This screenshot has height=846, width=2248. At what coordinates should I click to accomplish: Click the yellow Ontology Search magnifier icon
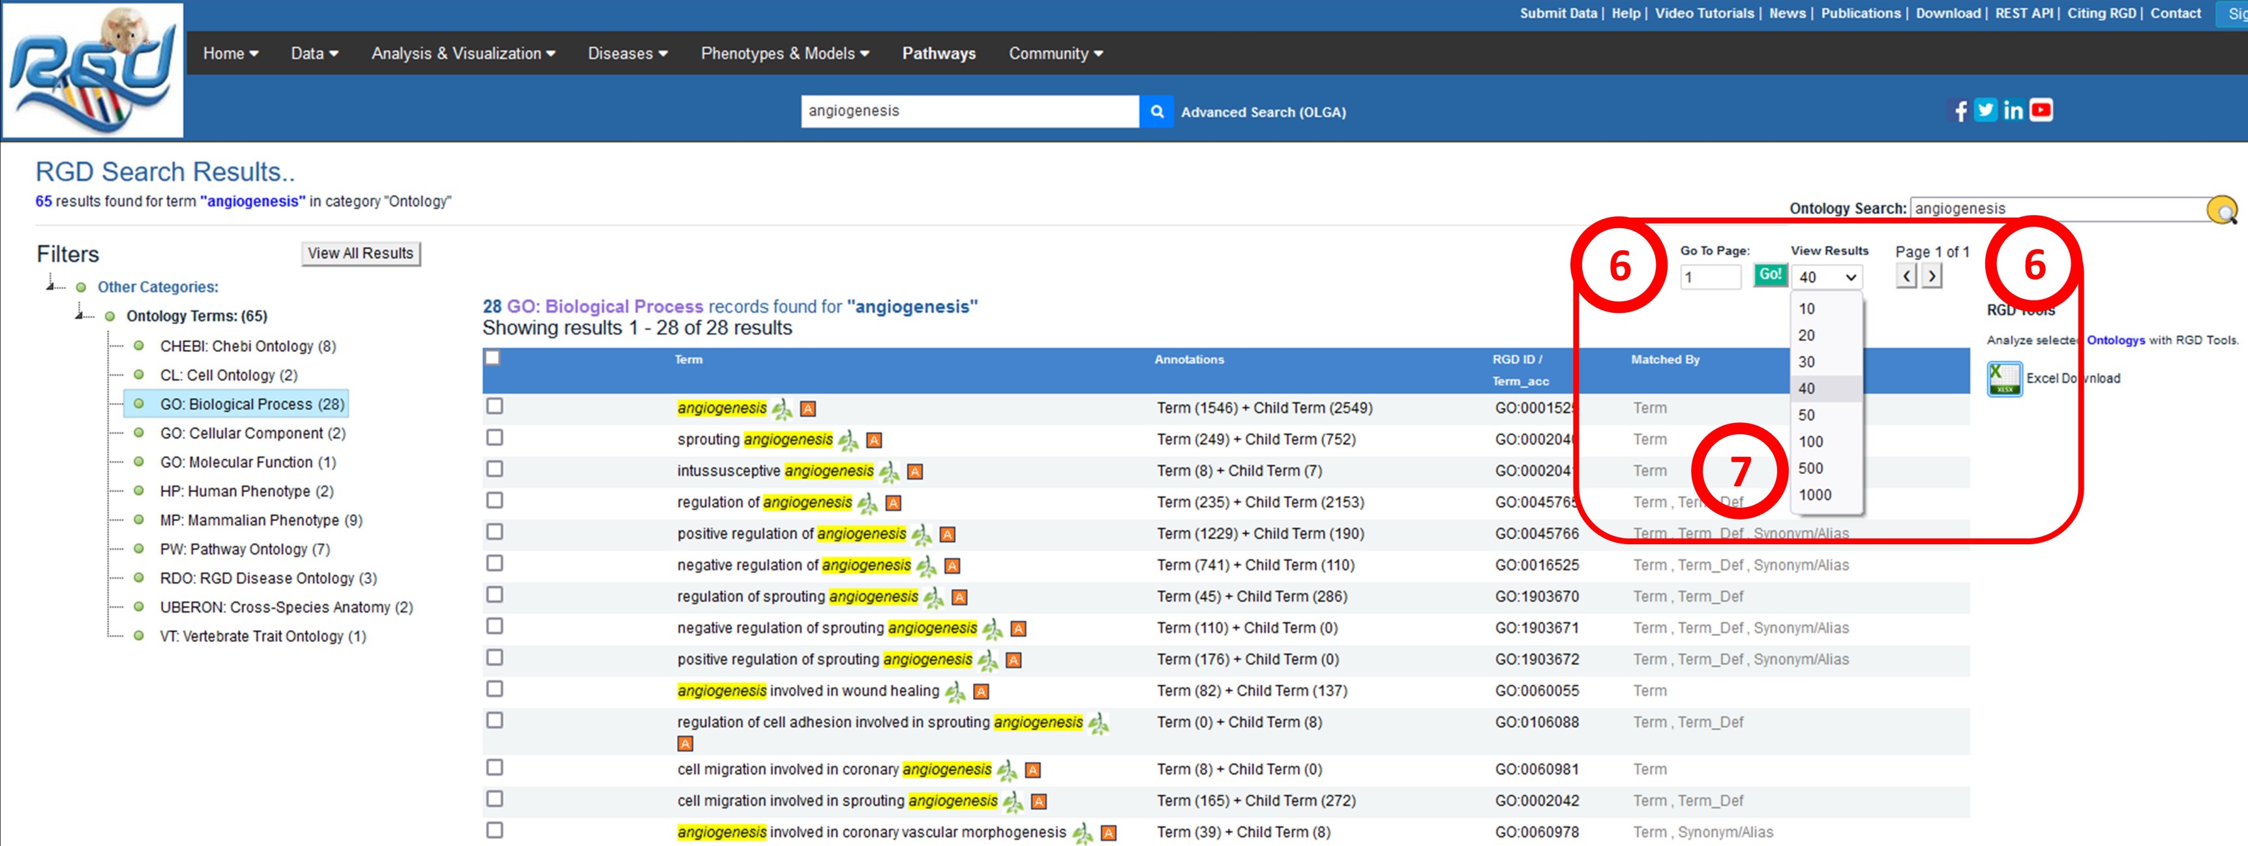tap(2222, 209)
